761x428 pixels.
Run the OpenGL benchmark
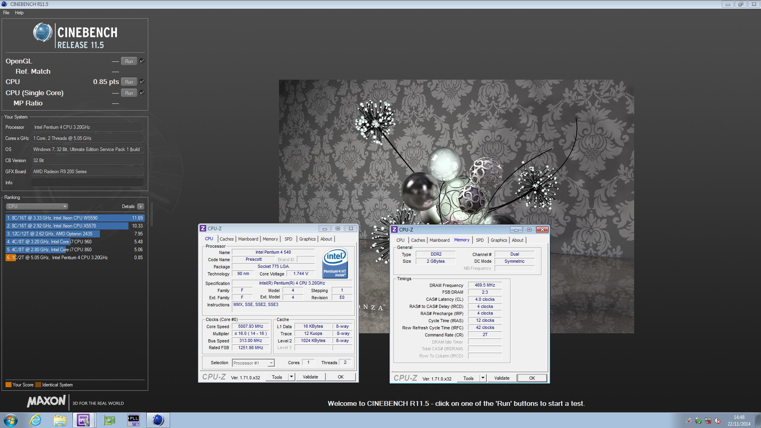point(129,61)
